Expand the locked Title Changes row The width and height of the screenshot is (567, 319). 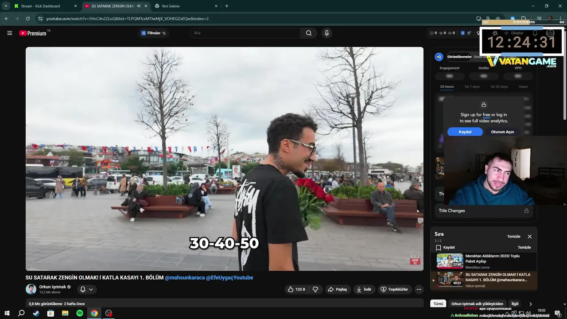[x=484, y=210]
